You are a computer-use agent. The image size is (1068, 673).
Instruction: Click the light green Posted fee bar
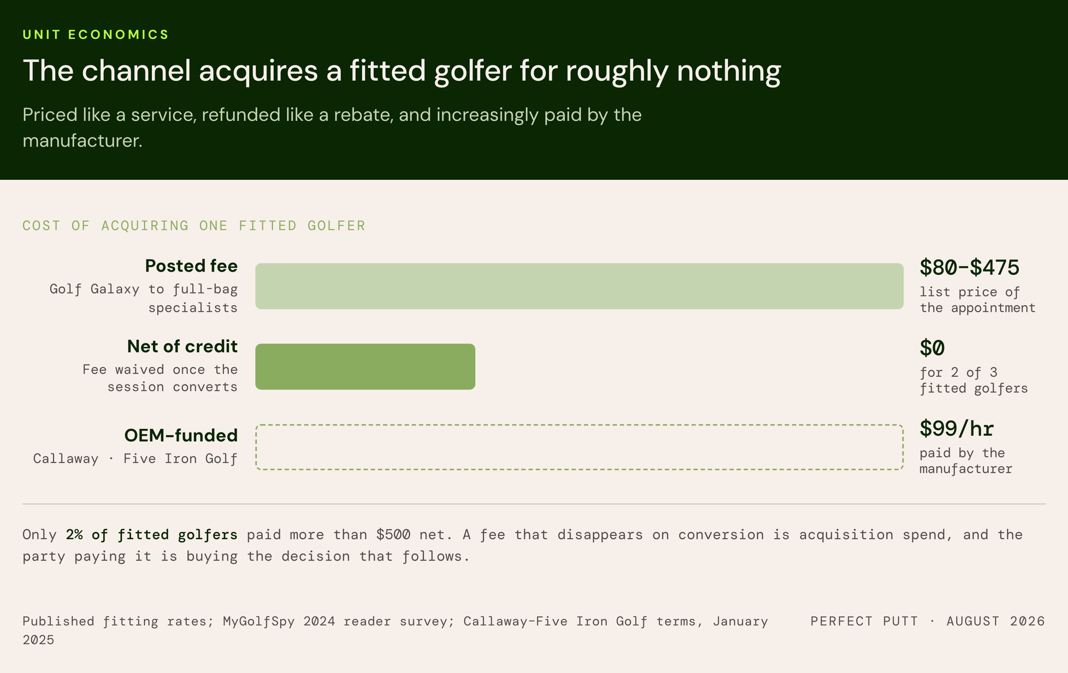[579, 286]
